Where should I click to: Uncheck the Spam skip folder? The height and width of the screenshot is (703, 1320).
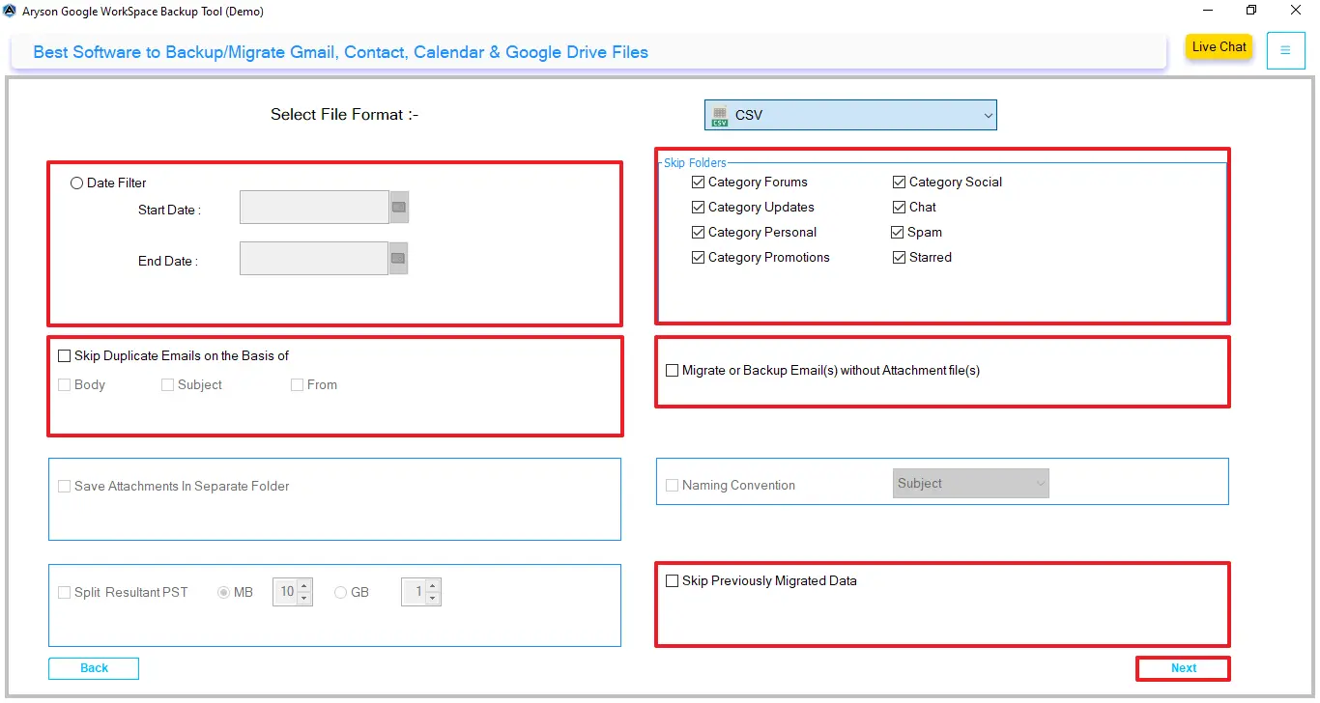coord(899,233)
